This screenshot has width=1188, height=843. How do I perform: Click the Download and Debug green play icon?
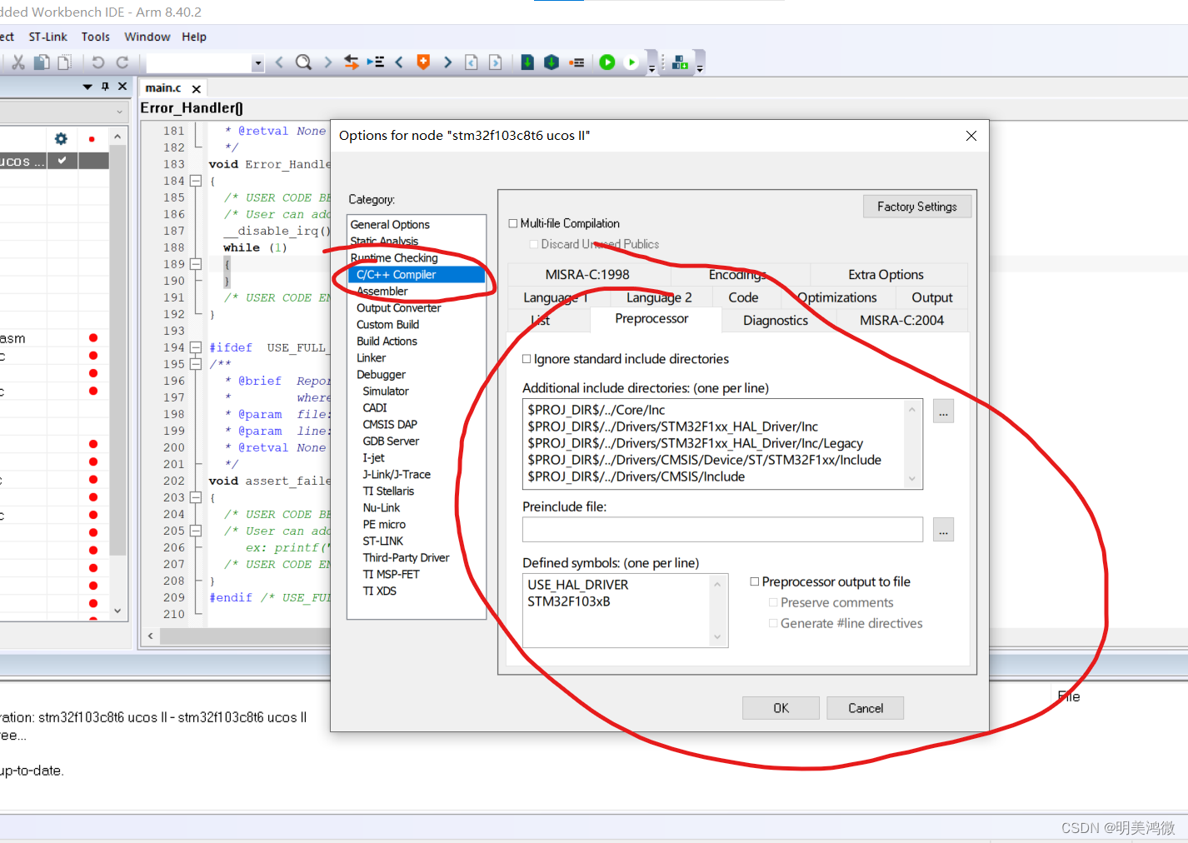pyautogui.click(x=607, y=62)
